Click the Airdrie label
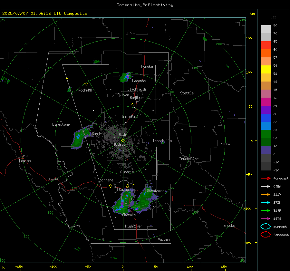The image size is (290, 271). 127,172
